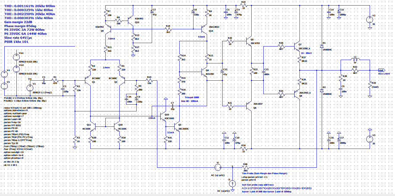Click resistor R17 8k2
Viewport: 395px width, 196px height.
pos(133,49)
